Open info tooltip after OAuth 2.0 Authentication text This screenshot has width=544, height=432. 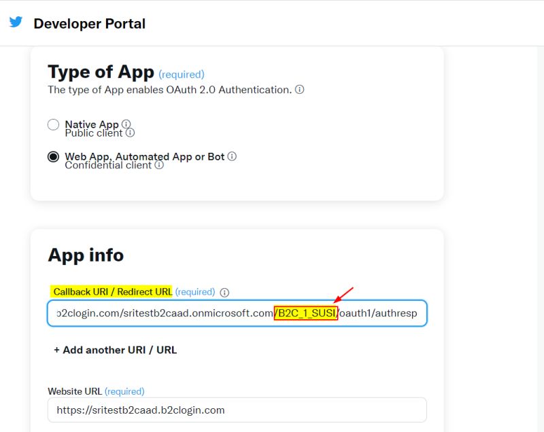[299, 89]
